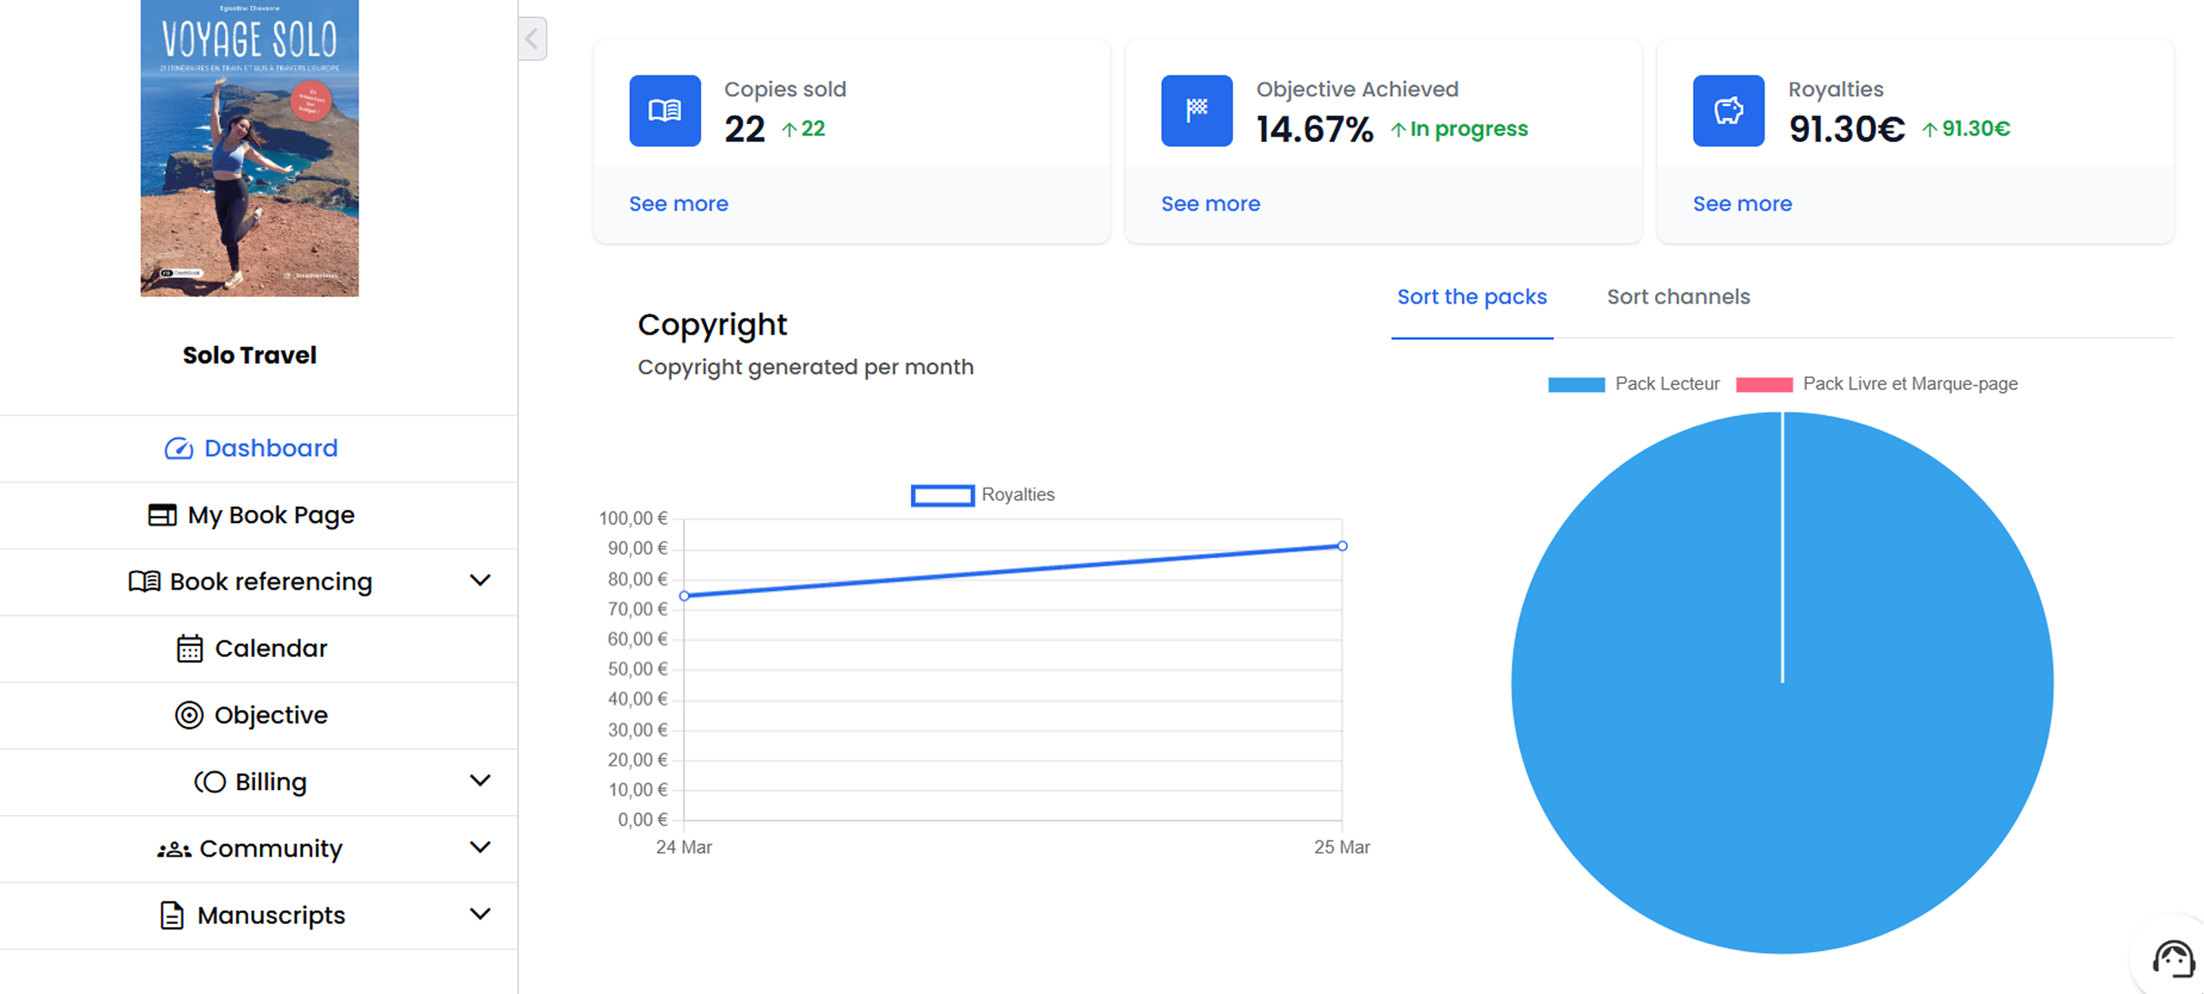The width and height of the screenshot is (2204, 994).
Task: Expand the Book referencing submenu chevron
Action: 480,581
